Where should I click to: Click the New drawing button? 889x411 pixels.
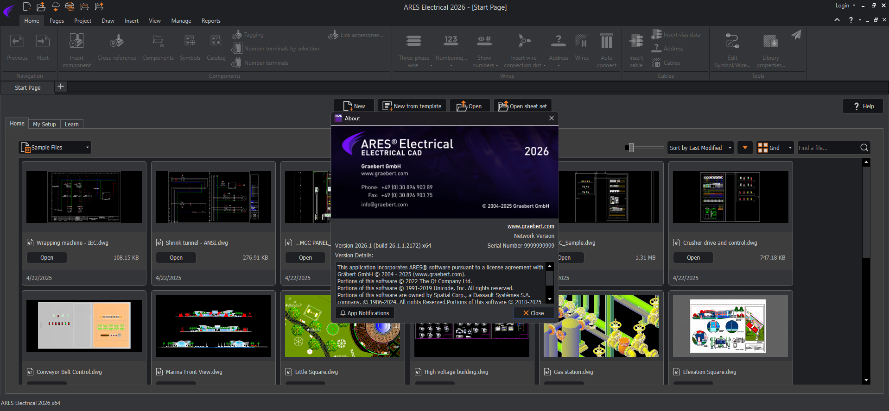355,106
